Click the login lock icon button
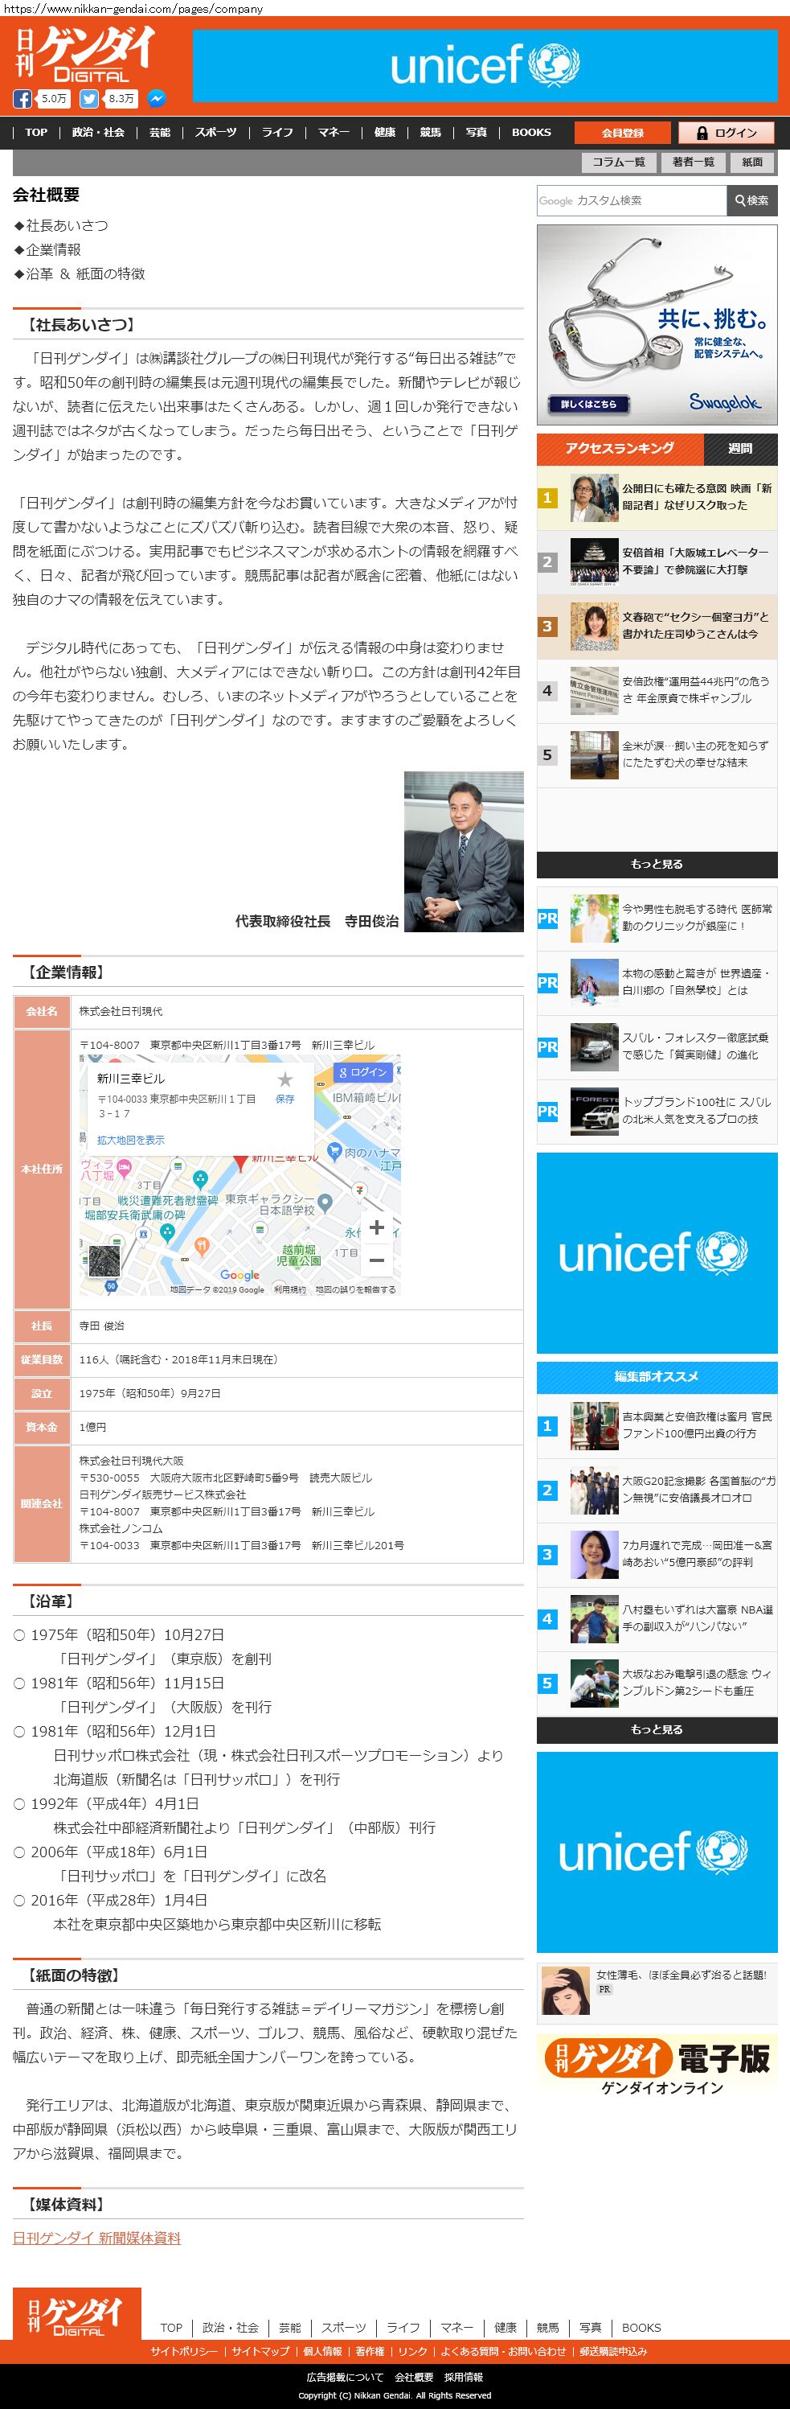Image resolution: width=790 pixels, height=2409 pixels. [x=727, y=133]
